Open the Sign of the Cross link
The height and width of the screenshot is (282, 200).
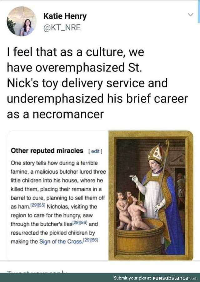[x=61, y=241]
